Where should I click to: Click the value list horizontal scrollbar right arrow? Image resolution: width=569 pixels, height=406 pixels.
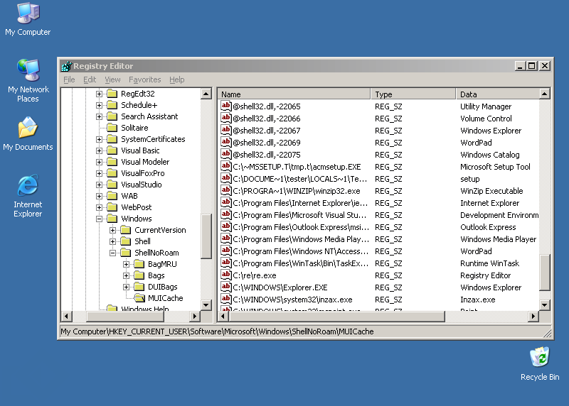tap(533, 316)
